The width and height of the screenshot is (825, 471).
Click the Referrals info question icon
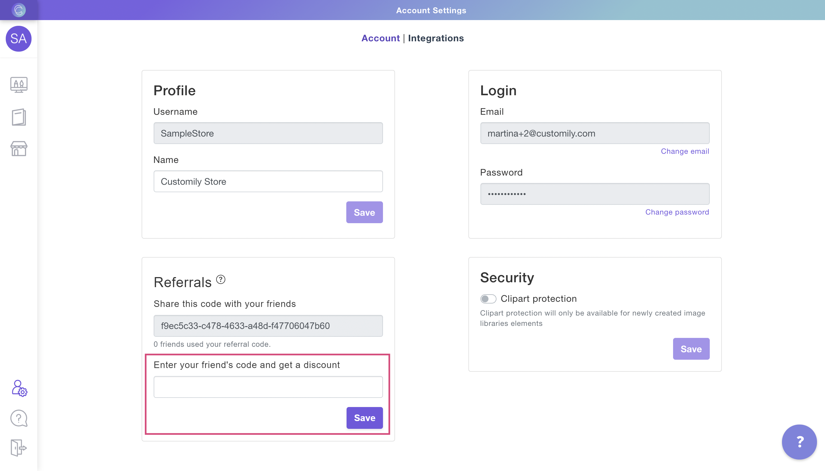tap(220, 279)
